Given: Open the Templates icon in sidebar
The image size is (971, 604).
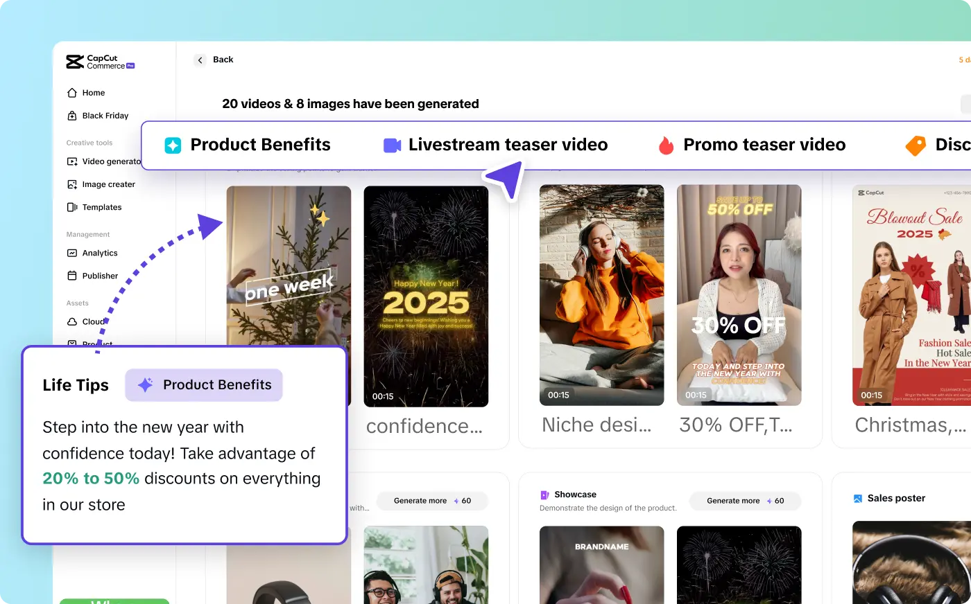Looking at the screenshot, I should coord(72,207).
